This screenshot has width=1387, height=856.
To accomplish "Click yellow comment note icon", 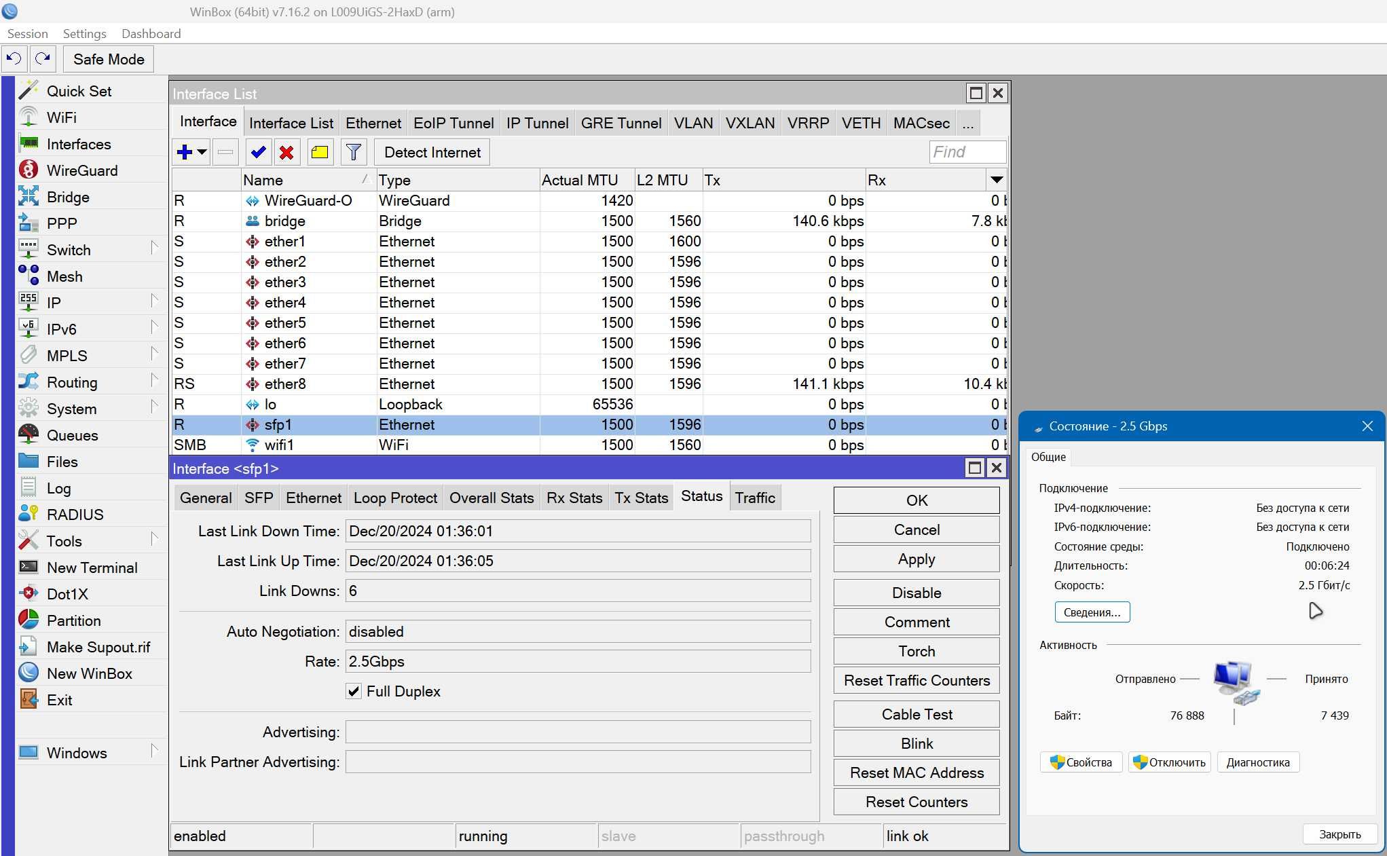I will (320, 152).
